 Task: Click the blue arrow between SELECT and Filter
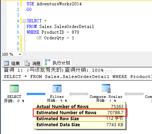pos(36,94)
